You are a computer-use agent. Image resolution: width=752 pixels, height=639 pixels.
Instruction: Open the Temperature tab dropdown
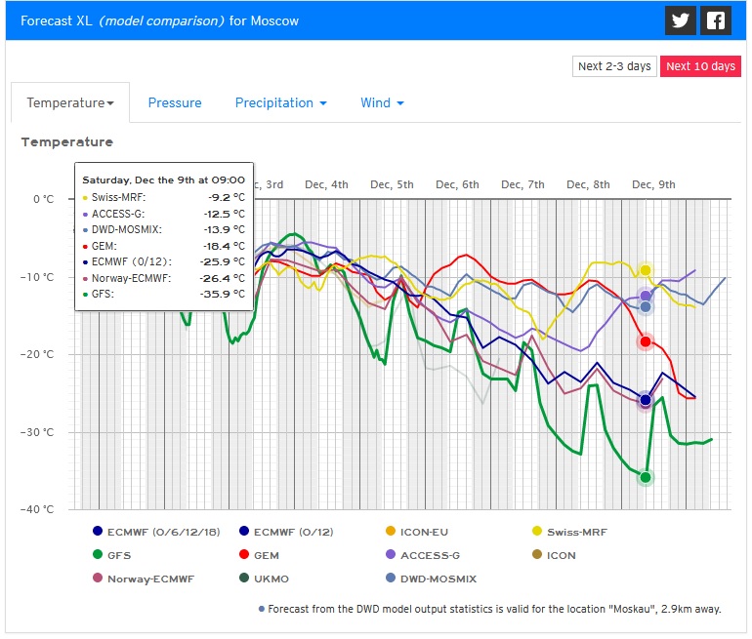click(70, 102)
